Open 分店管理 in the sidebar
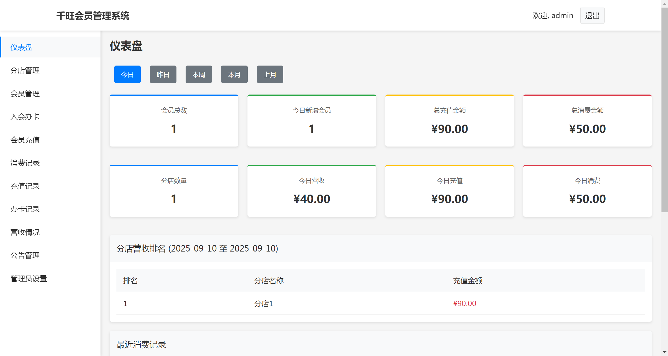 click(25, 71)
